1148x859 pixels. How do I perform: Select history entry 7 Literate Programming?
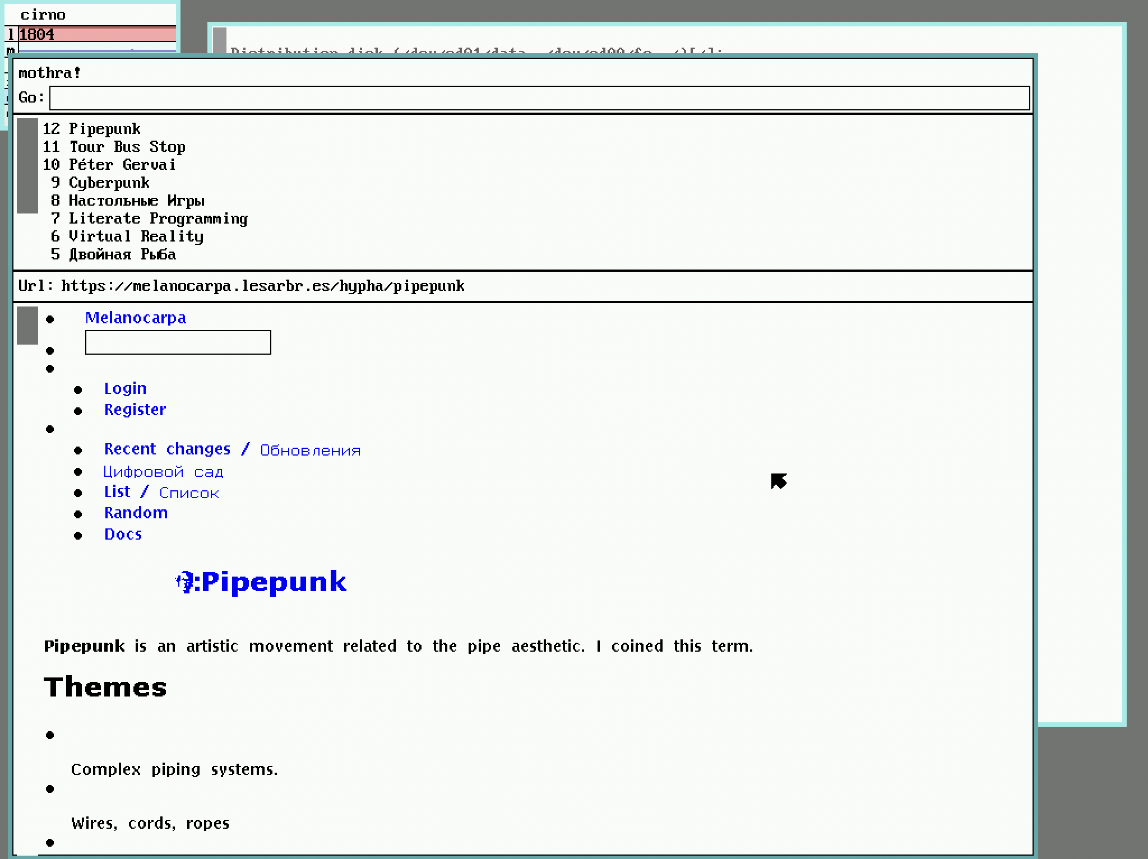[x=149, y=219]
